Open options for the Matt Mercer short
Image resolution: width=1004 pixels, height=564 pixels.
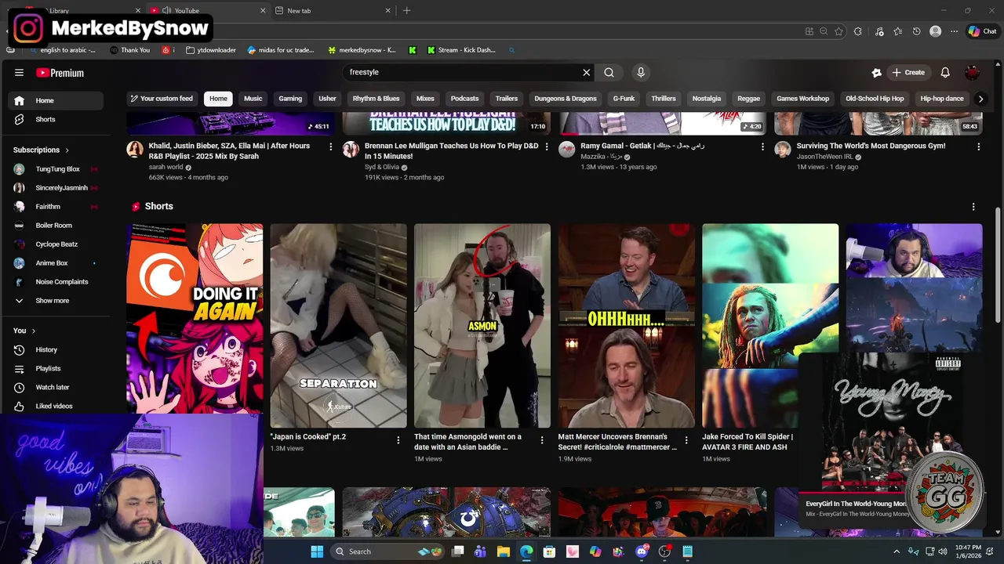(x=686, y=440)
